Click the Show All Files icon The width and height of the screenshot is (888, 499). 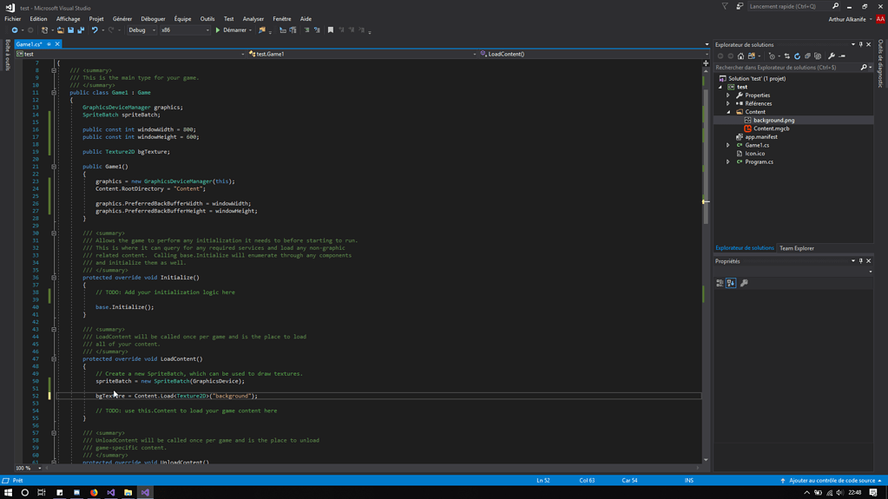pyautogui.click(x=818, y=56)
